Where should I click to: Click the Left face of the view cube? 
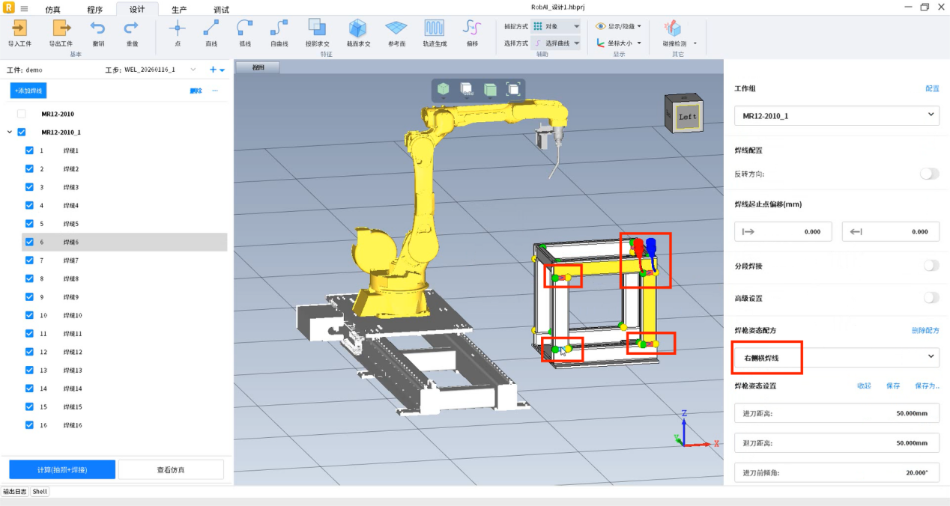pyautogui.click(x=686, y=117)
